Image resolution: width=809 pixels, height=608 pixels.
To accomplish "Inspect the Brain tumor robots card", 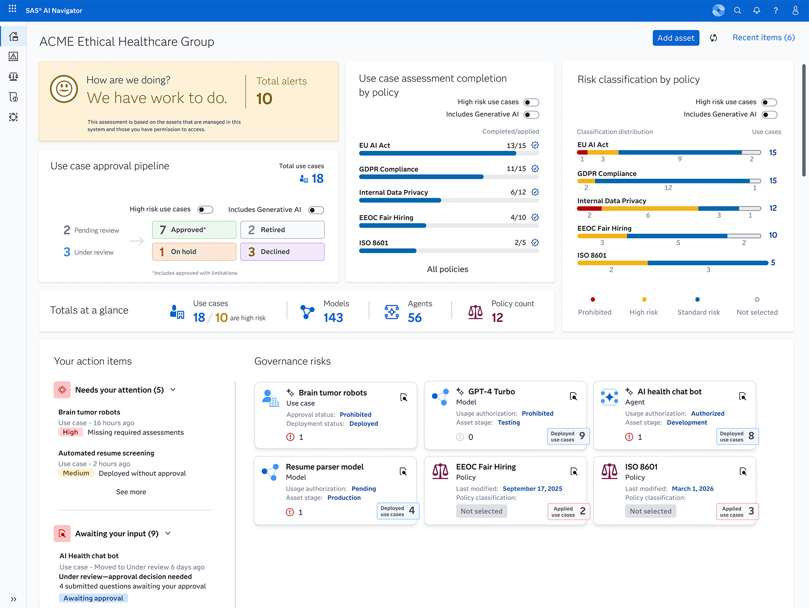I will (x=404, y=397).
